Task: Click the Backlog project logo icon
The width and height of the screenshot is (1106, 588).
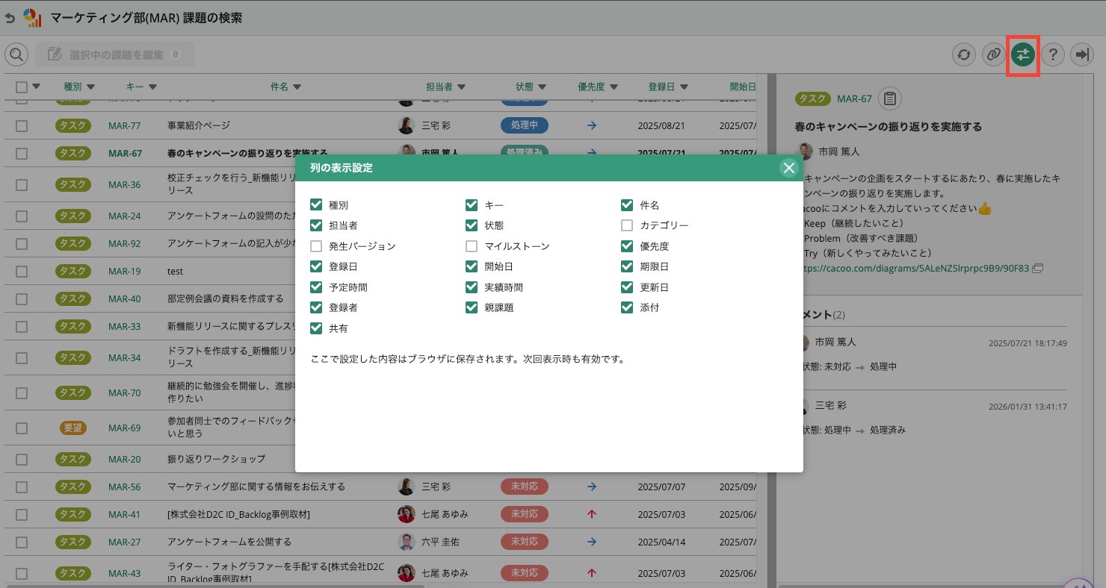Action: click(32, 16)
